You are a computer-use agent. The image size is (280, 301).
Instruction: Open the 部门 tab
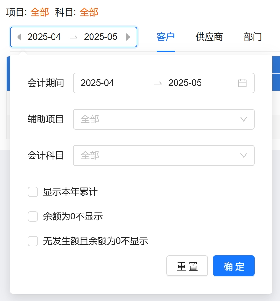coord(252,37)
